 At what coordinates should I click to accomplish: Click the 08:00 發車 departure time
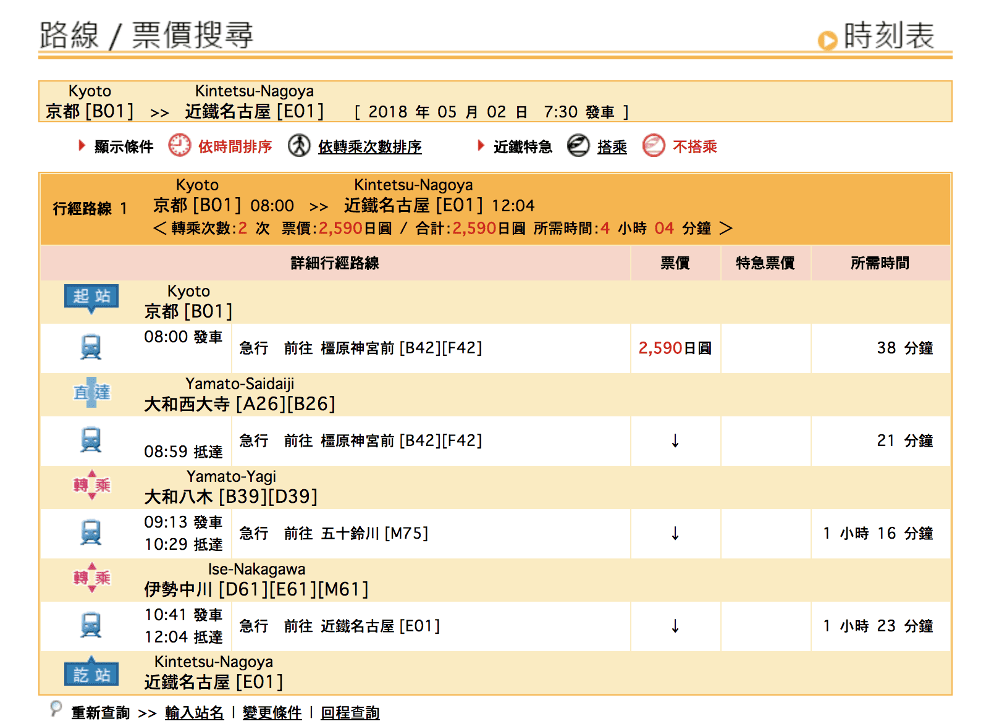(x=183, y=337)
